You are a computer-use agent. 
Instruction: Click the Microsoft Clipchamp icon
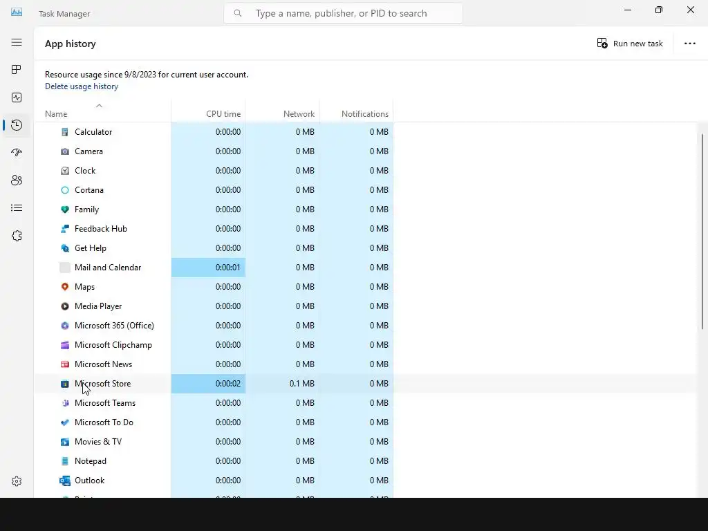tap(65, 345)
